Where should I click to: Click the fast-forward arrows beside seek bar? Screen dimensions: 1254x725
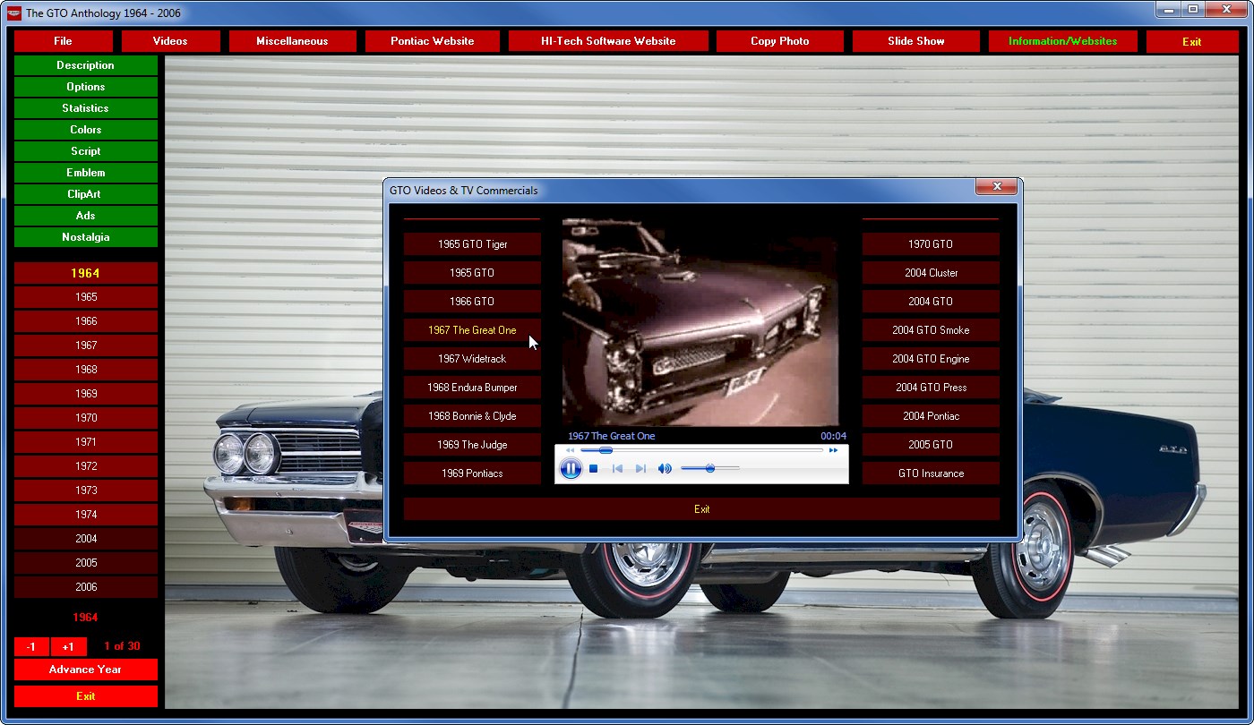click(833, 450)
